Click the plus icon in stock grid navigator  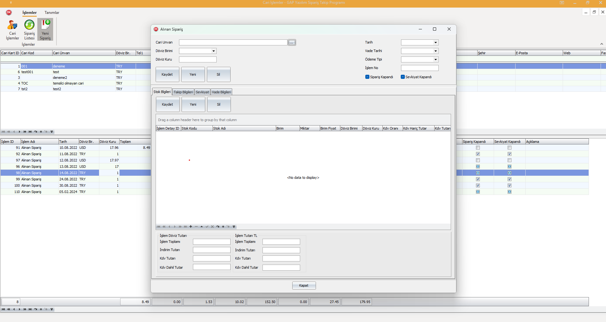tap(191, 227)
